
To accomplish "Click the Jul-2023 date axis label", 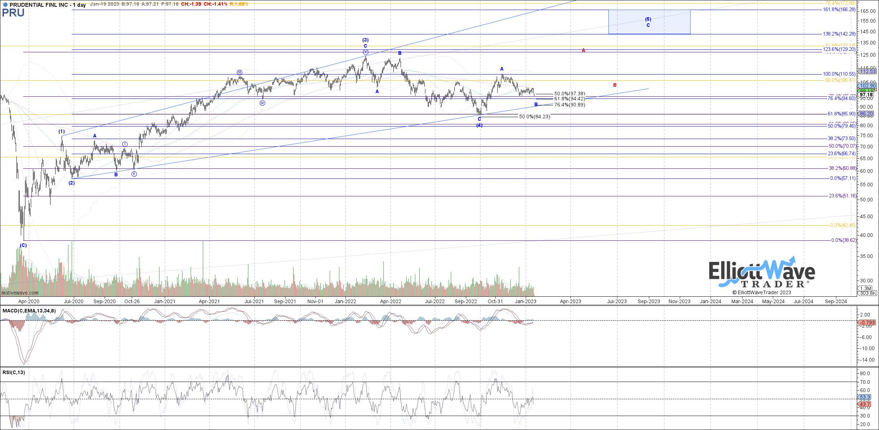I will 617,302.
